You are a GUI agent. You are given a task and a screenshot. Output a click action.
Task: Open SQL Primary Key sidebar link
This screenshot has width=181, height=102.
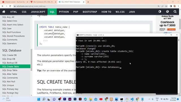(10, 89)
